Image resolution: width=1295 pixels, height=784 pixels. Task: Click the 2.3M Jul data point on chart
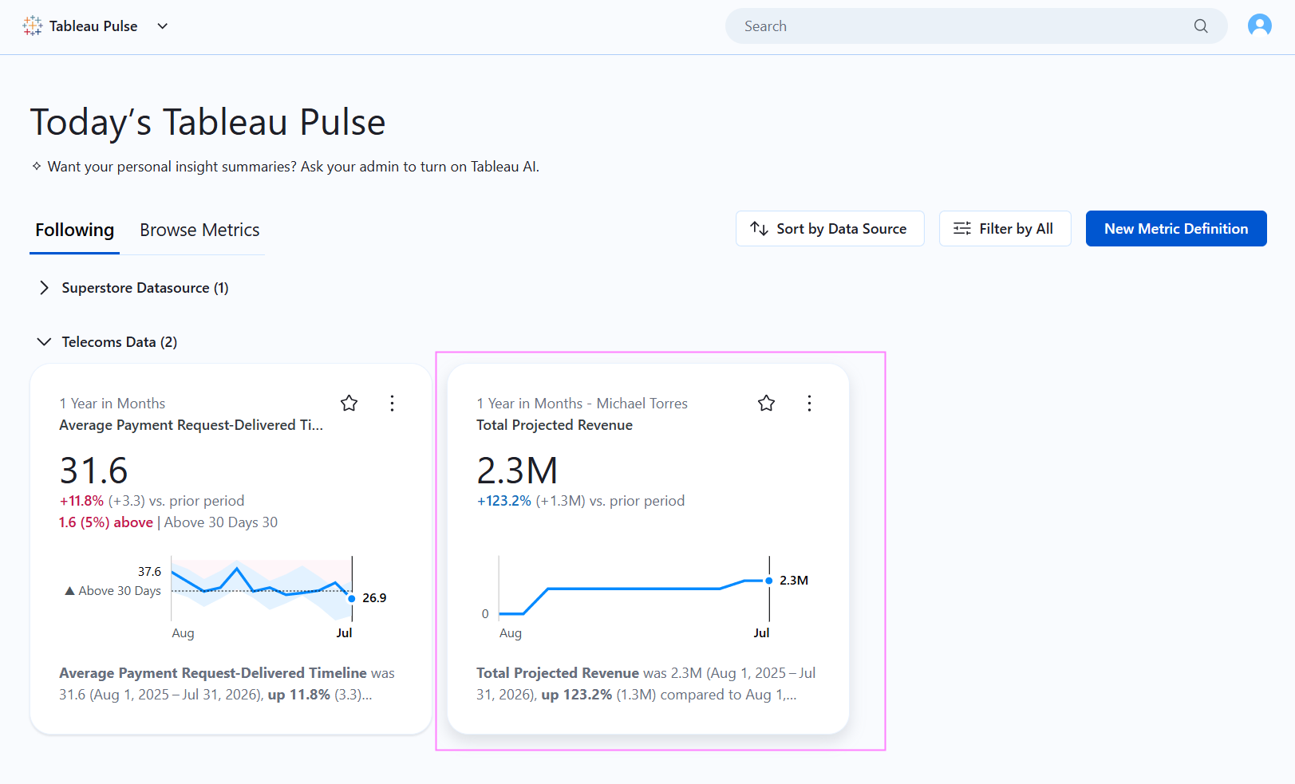[x=769, y=581]
